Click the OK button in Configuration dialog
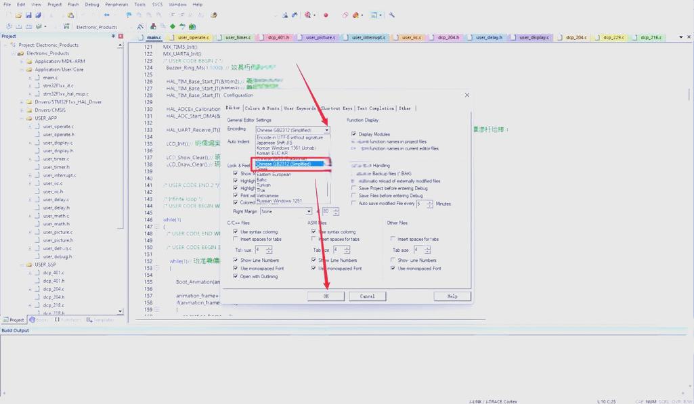The image size is (694, 404). tap(326, 296)
